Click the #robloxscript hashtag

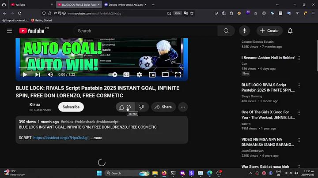[x=107, y=122]
